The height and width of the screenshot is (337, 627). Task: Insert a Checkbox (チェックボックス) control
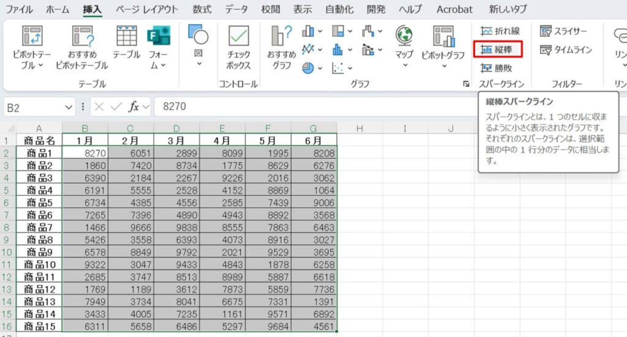coord(238,47)
